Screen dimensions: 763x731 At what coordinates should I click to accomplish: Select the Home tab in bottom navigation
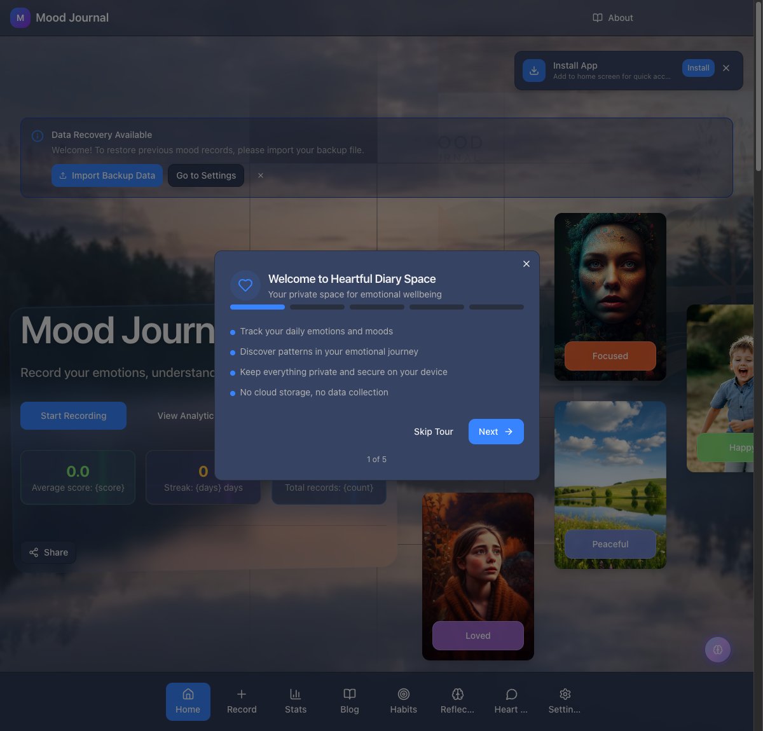(x=188, y=701)
